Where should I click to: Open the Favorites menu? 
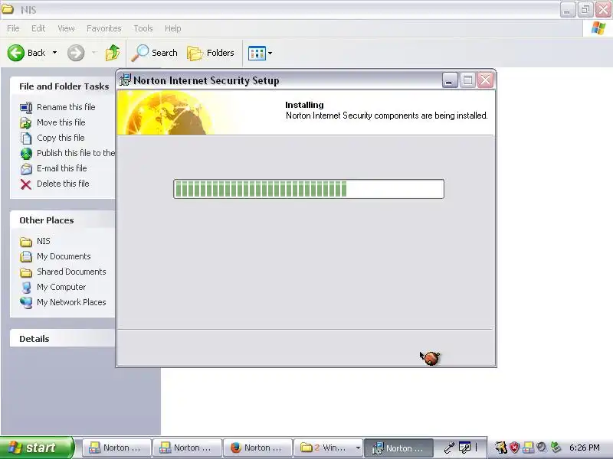[x=104, y=28]
